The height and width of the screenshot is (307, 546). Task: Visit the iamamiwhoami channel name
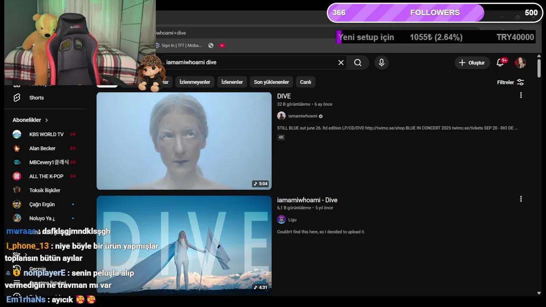[x=302, y=116]
